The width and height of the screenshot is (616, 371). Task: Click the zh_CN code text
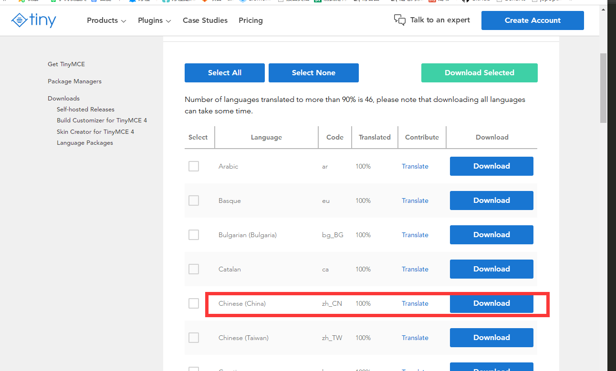[332, 303]
